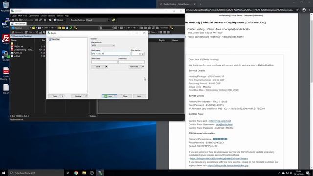Click the Close button in Login dialog
This screenshot has width=313, height=176.
[125, 96]
